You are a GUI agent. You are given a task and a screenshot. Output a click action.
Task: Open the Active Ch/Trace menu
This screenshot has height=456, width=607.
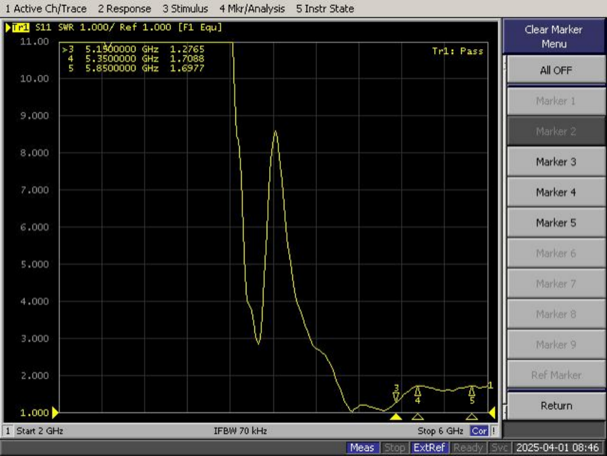46,9
